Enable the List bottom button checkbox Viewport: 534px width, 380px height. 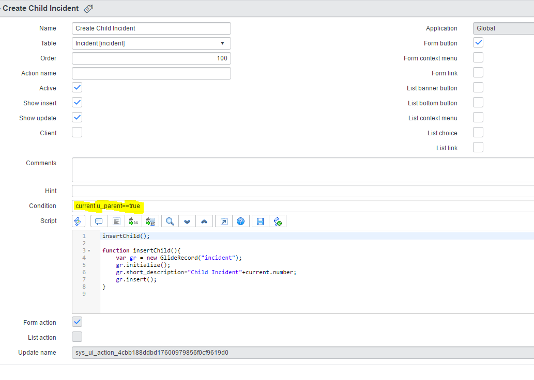coord(478,102)
